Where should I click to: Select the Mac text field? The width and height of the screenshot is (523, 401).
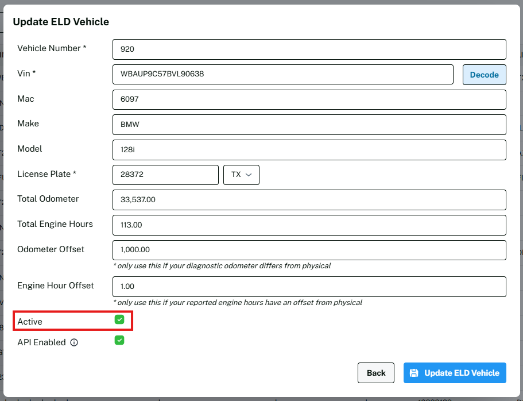click(x=309, y=99)
